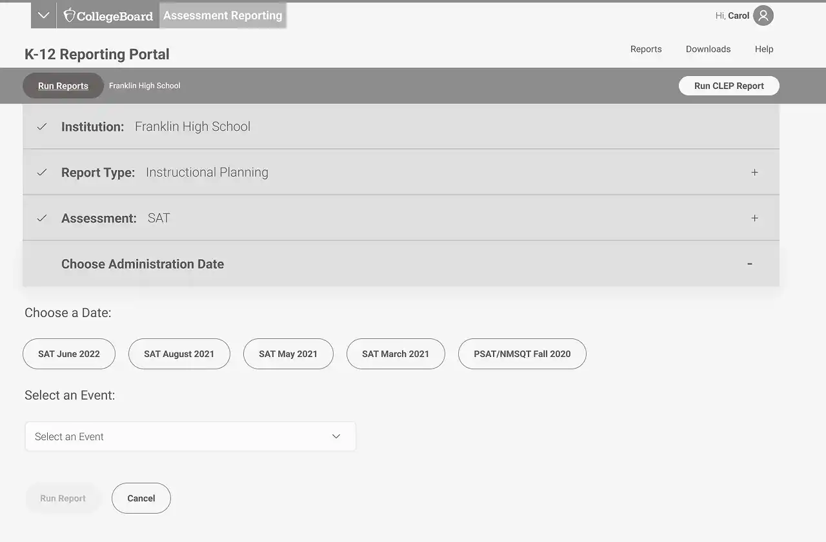Select the Run Reports tab
826x542 pixels.
click(x=63, y=86)
